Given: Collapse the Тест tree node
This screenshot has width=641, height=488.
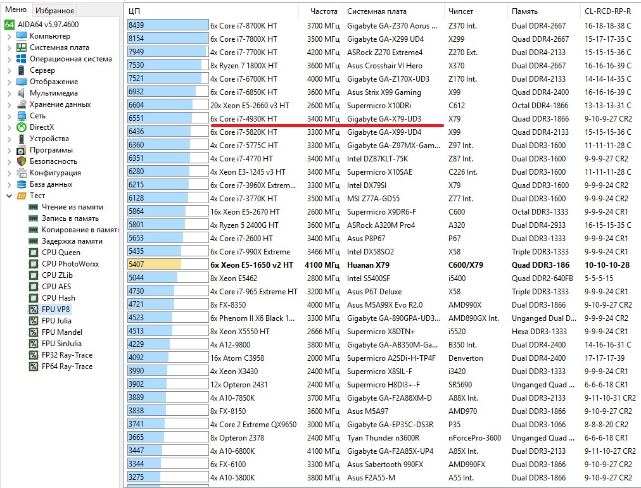Looking at the screenshot, I should point(10,196).
